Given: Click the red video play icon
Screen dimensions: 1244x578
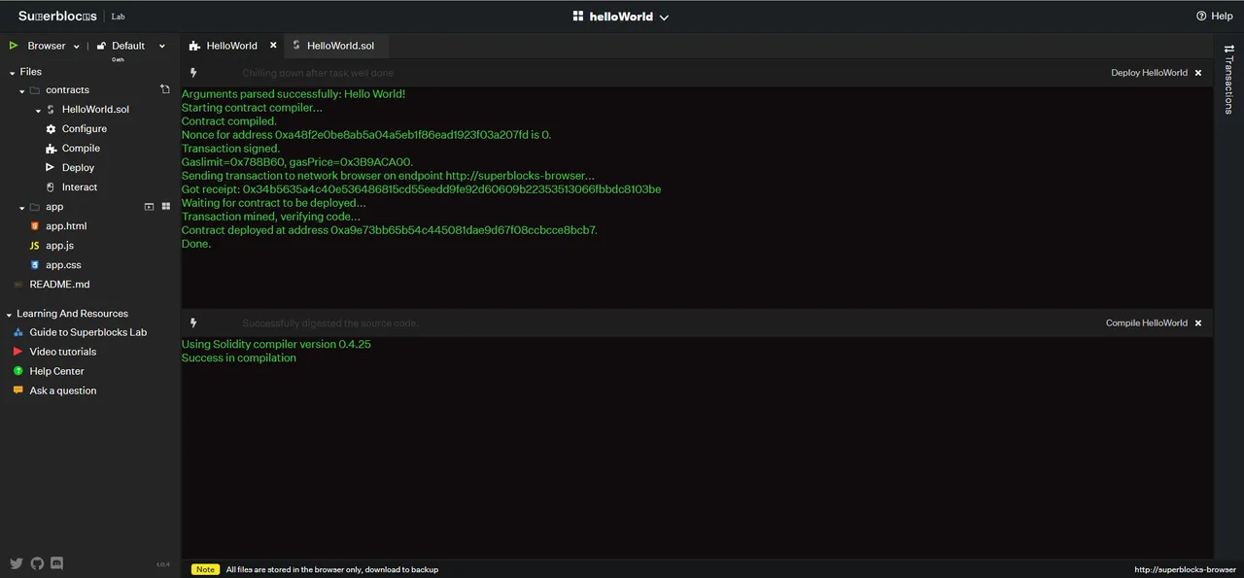Looking at the screenshot, I should click(17, 352).
